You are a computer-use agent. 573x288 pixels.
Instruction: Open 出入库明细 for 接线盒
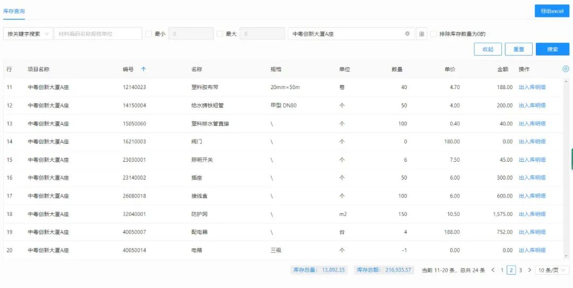(532, 196)
